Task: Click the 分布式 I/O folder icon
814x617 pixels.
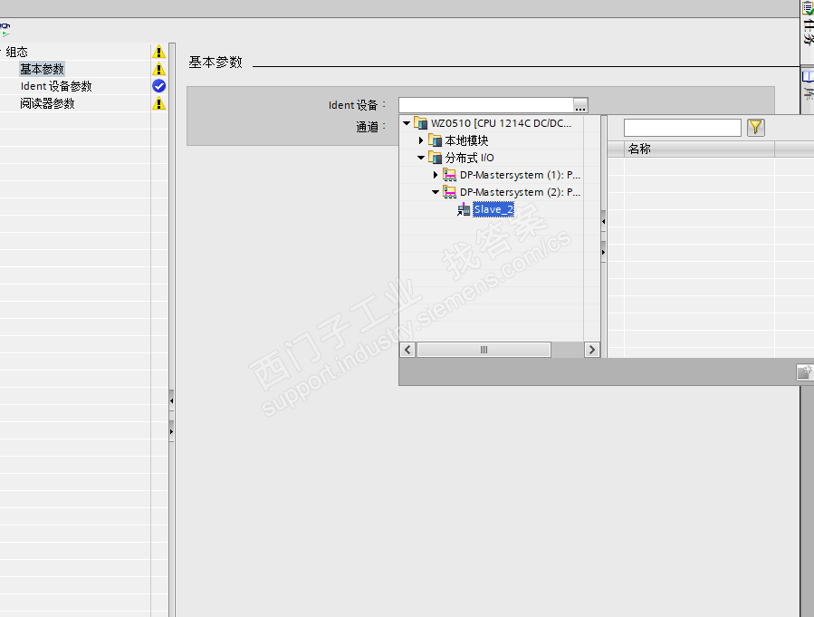Action: [x=435, y=158]
